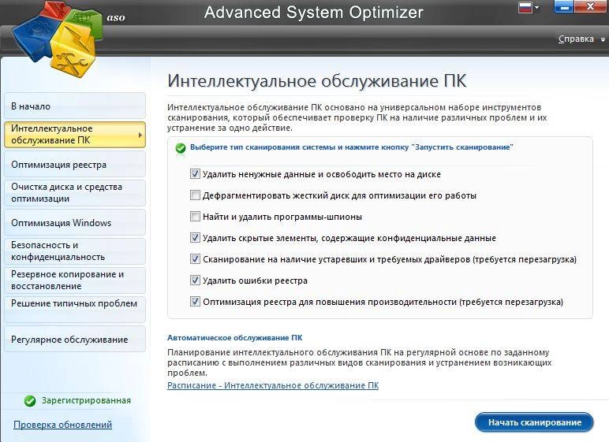Uncheck Сканирование на наличие устаревших драйверов
The image size is (609, 442).
tap(195, 259)
